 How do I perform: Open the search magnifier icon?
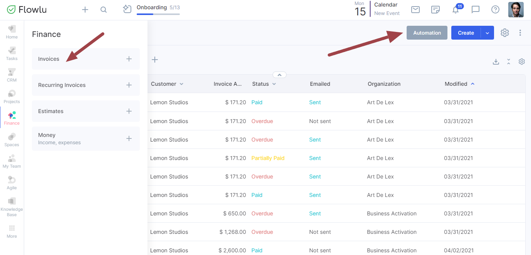(x=104, y=10)
